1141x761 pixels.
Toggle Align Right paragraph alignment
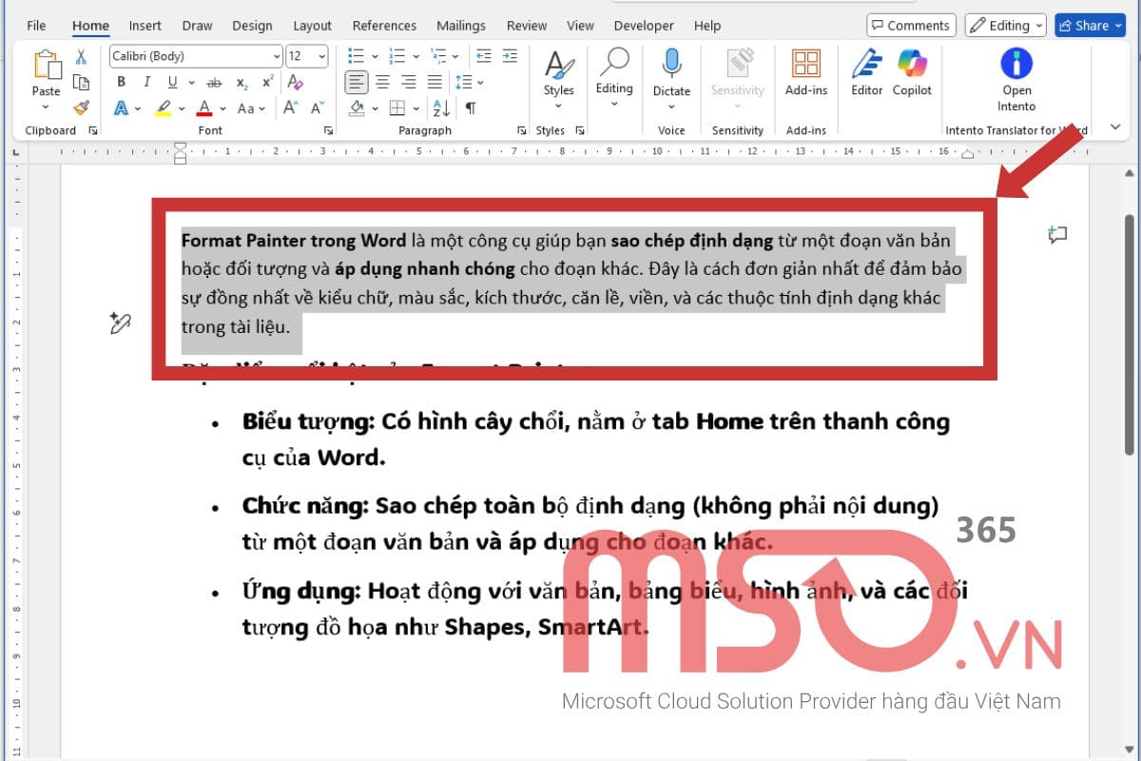pyautogui.click(x=409, y=83)
